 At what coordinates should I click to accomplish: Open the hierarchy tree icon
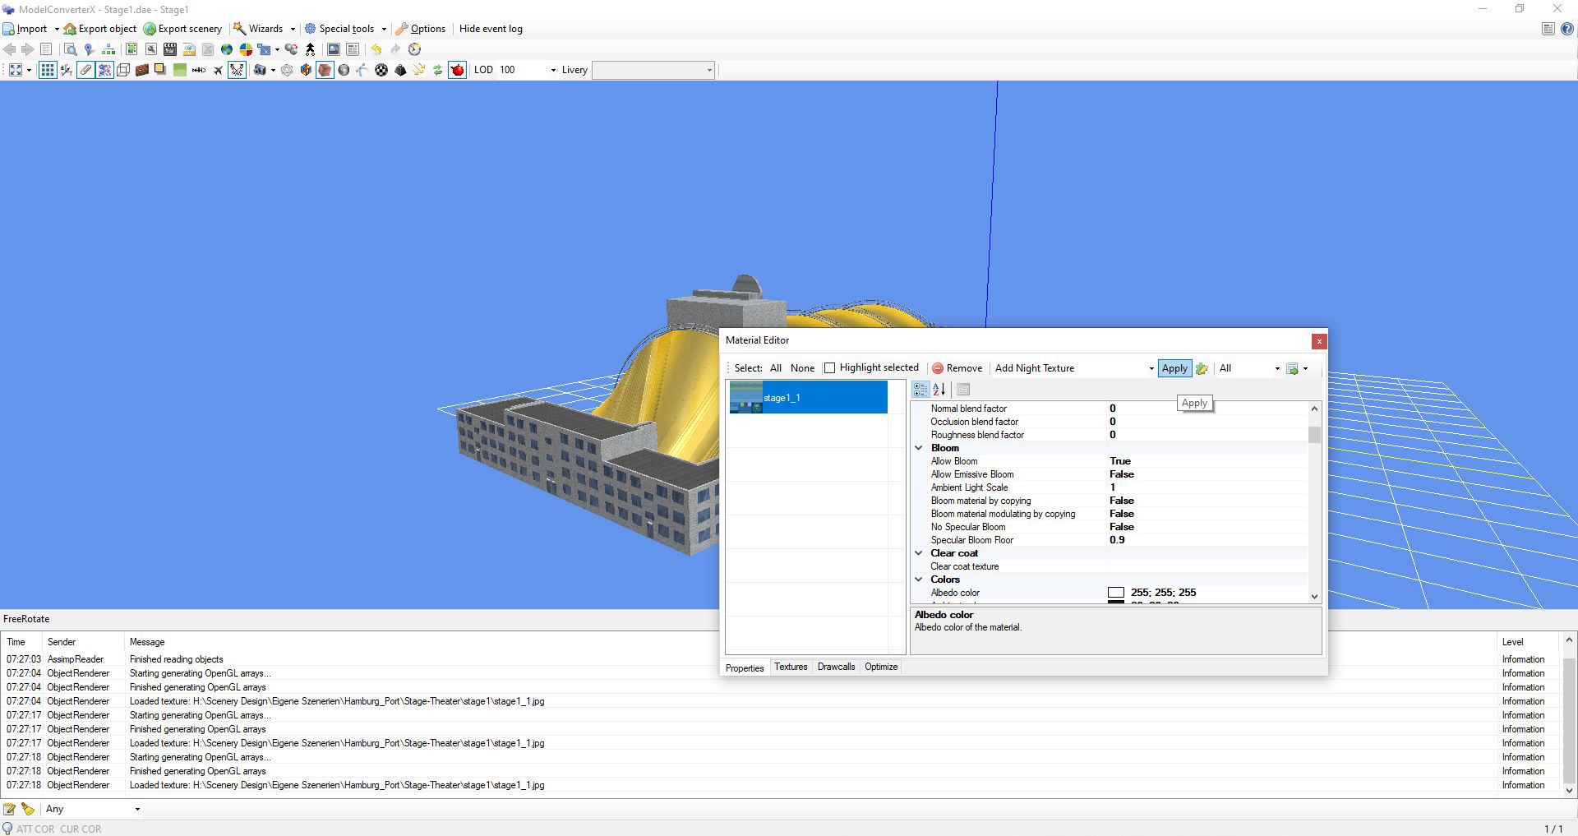tap(108, 49)
